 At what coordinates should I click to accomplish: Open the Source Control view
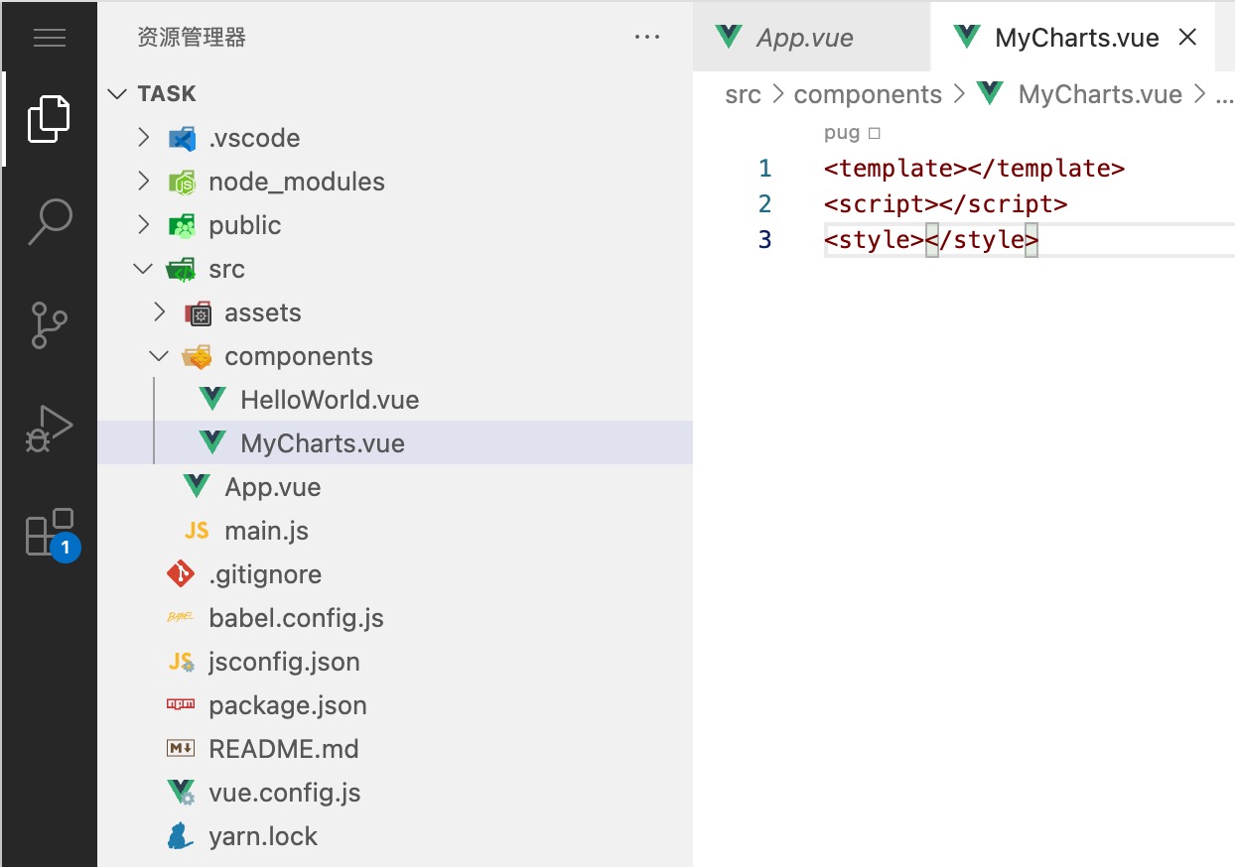[x=49, y=324]
